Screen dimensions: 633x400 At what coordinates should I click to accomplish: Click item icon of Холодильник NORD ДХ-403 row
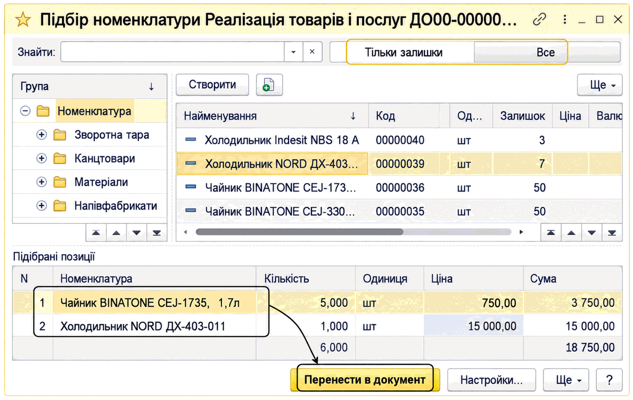tap(191, 164)
